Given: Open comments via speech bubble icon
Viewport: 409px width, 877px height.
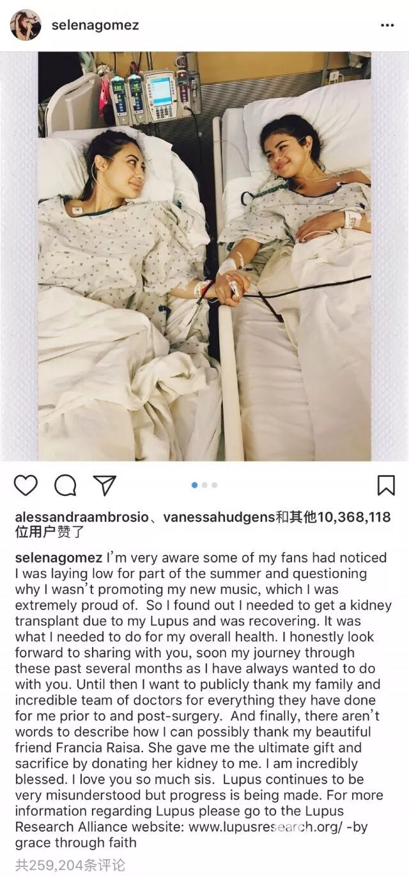Looking at the screenshot, I should [65, 485].
